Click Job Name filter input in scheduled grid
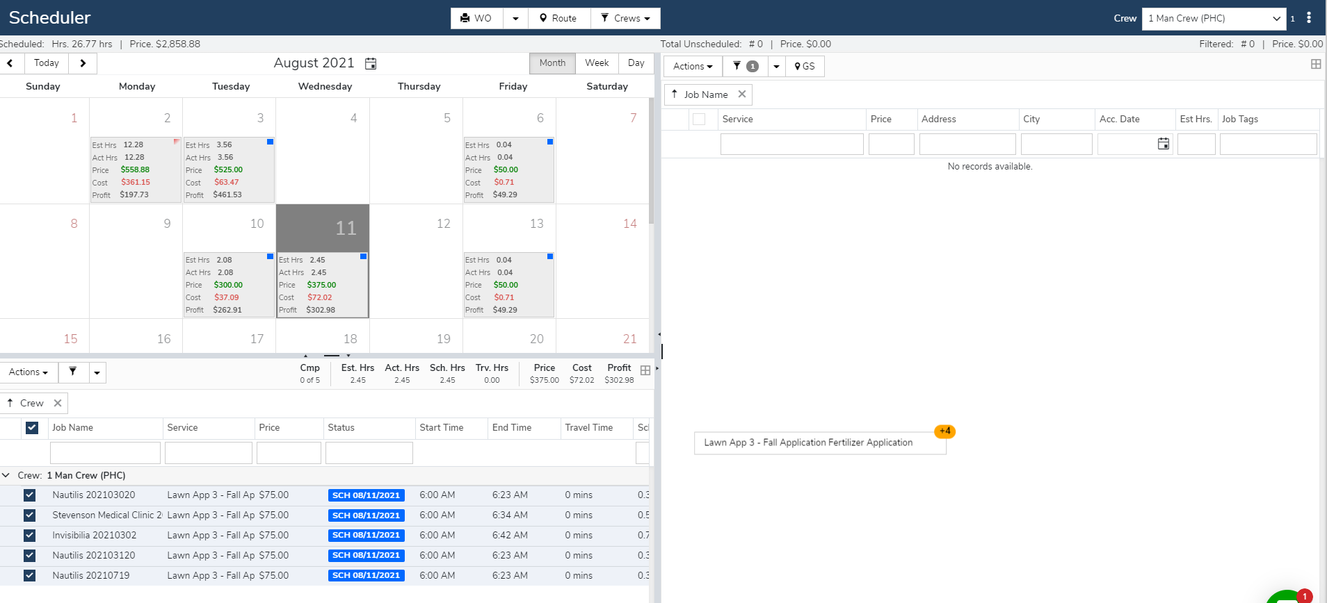This screenshot has height=603, width=1327. [x=105, y=453]
